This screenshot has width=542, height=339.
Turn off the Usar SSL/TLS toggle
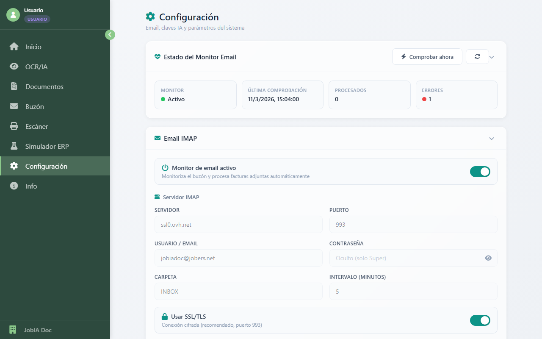[x=480, y=320]
